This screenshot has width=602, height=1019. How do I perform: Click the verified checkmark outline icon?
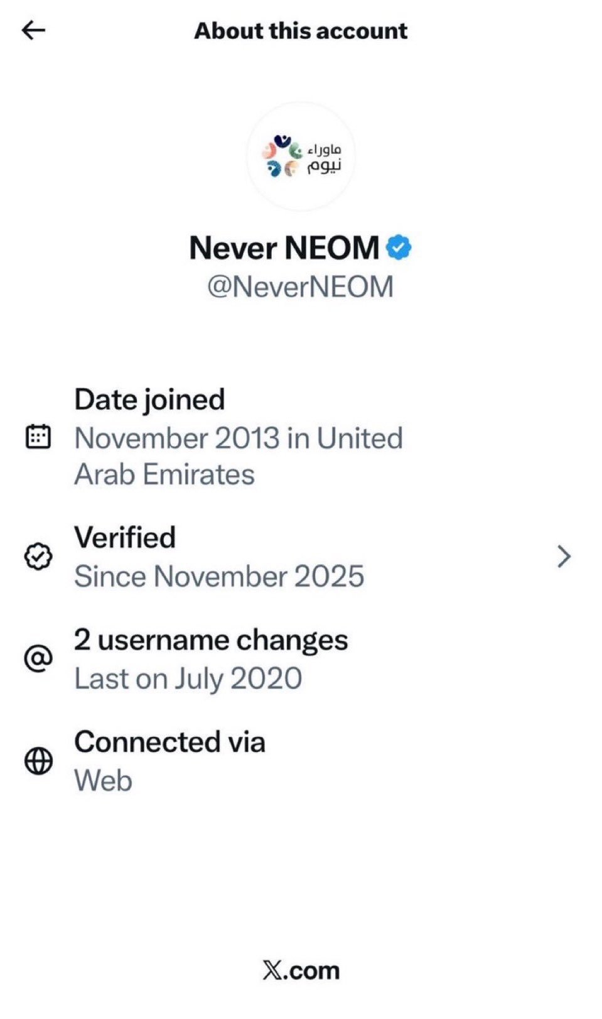[38, 557]
